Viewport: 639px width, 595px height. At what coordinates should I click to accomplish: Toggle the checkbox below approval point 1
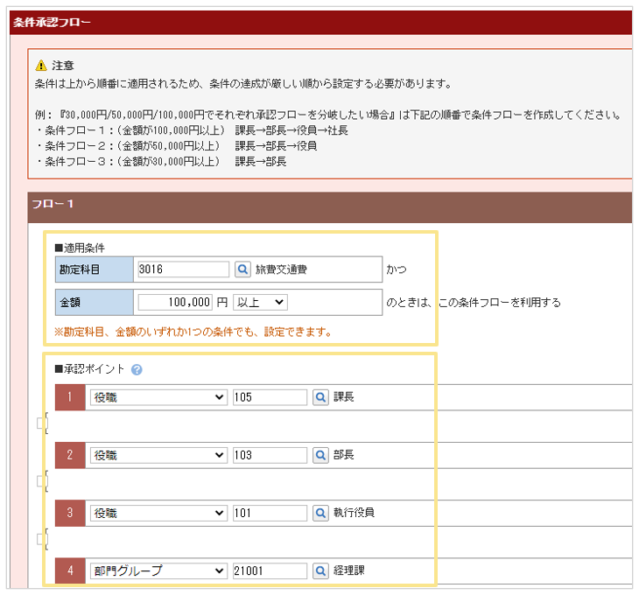(40, 424)
